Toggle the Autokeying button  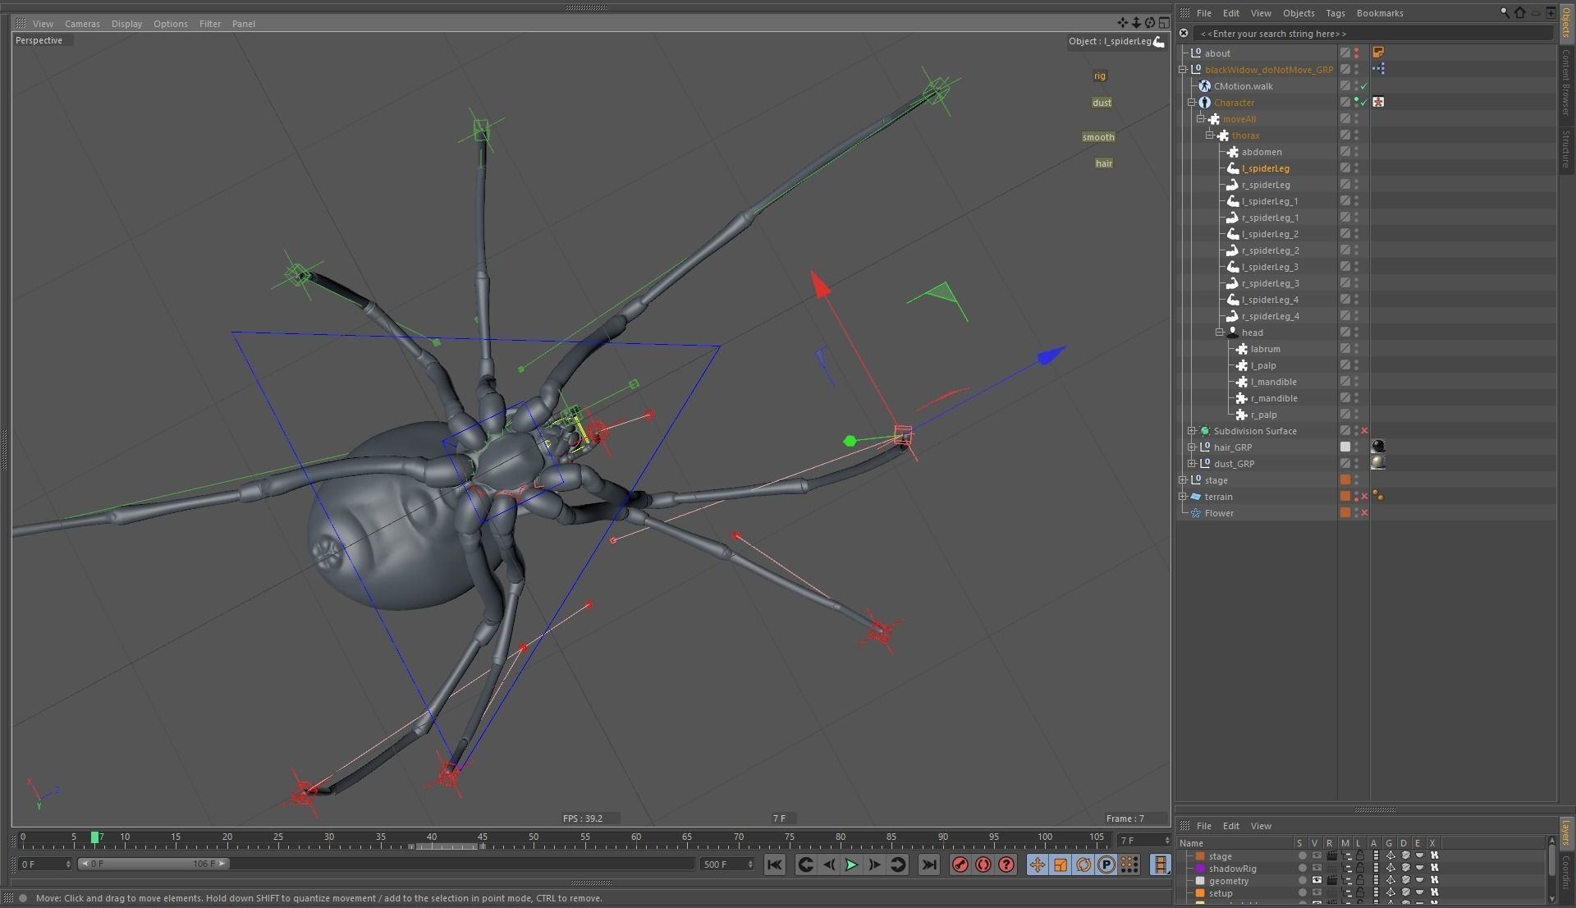(x=983, y=864)
